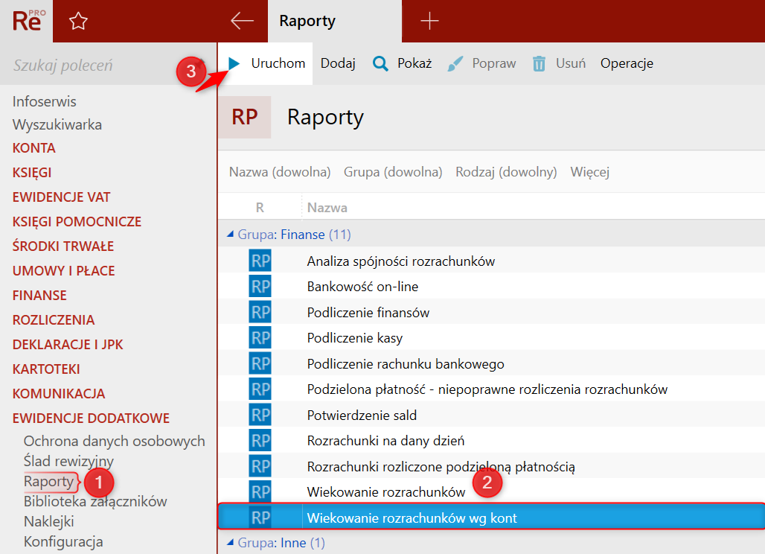
Task: Select Raporty in the sidebar
Action: (49, 481)
